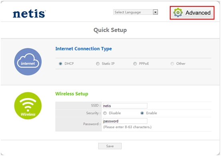The image size is (221, 156).
Task: Focus the wireless Password field
Action: (125, 121)
